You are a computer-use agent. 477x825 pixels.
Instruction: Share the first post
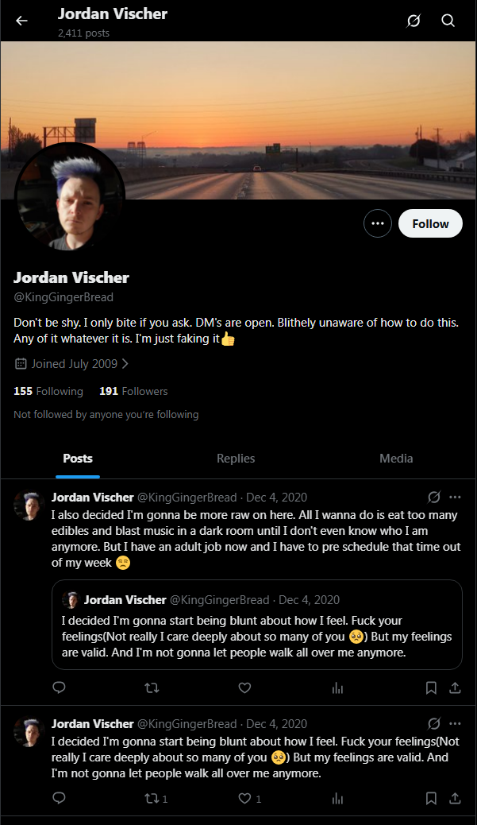pyautogui.click(x=455, y=687)
